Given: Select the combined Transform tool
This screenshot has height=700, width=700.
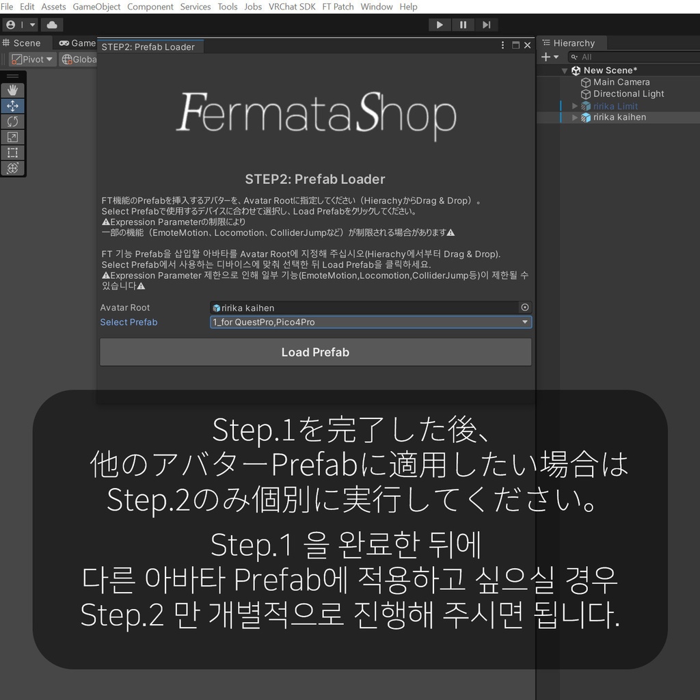Looking at the screenshot, I should tap(12, 168).
